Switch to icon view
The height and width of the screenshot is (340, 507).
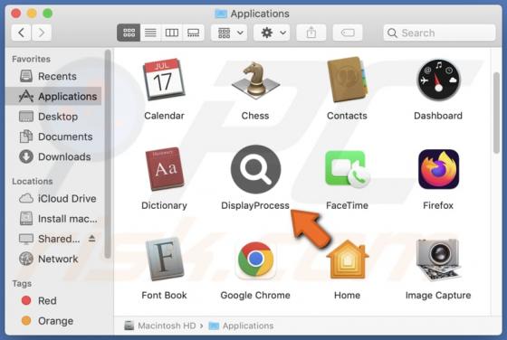(x=129, y=33)
